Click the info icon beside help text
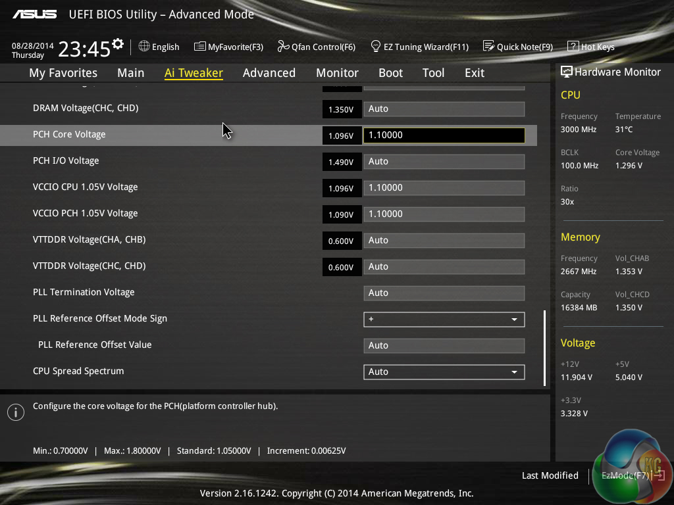Image resolution: width=674 pixels, height=505 pixels. tap(16, 412)
